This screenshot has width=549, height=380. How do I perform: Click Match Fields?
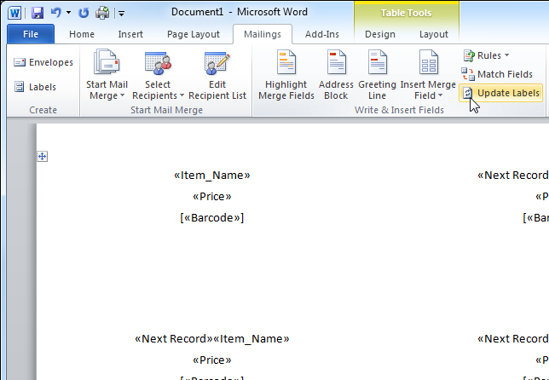(x=497, y=74)
